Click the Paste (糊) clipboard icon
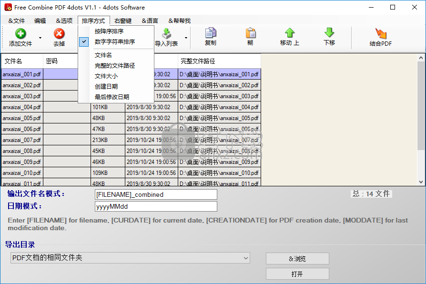The image size is (426, 284). (251, 33)
